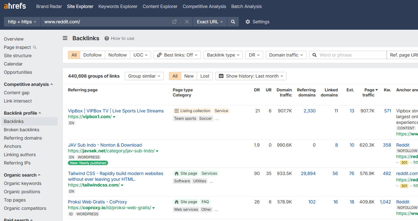Screen dimensions: 418x221
Task: Open Settings gear in the top bar
Action: coord(247,22)
